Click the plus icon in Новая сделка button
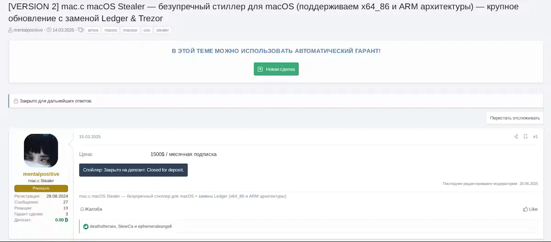The image size is (551, 242). [260, 69]
